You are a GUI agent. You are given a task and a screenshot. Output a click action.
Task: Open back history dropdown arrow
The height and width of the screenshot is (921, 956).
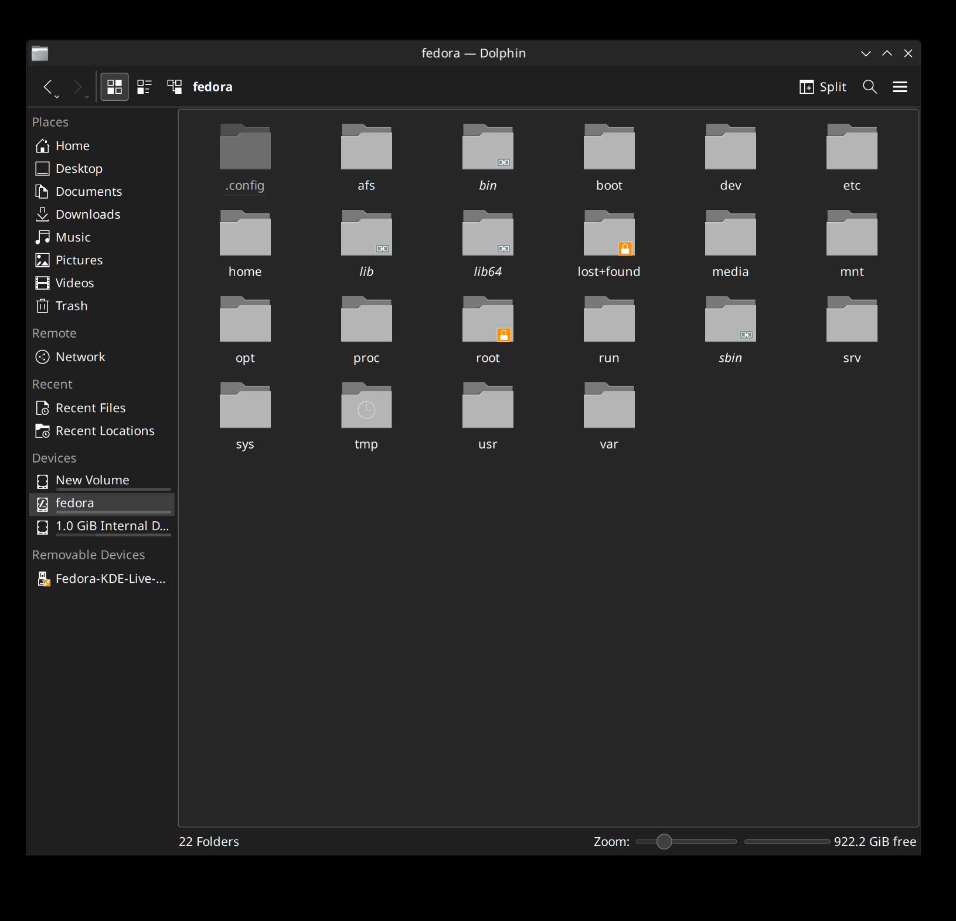click(57, 96)
